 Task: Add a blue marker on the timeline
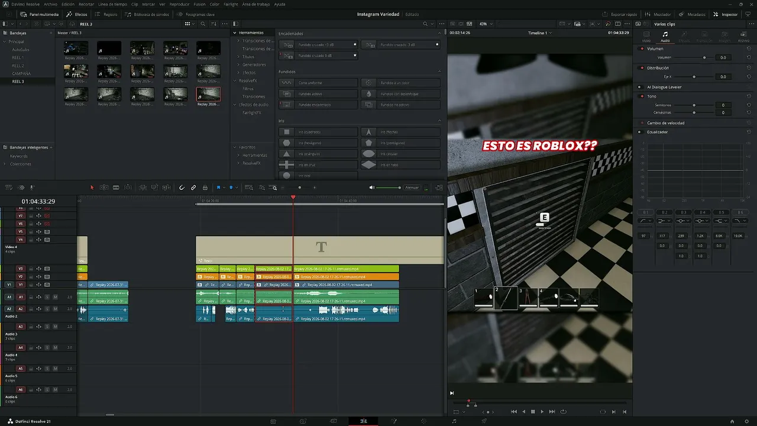(x=231, y=188)
